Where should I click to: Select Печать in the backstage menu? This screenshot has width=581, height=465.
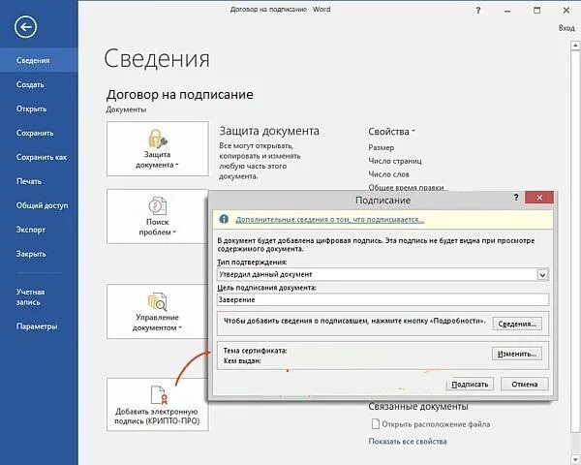29,181
